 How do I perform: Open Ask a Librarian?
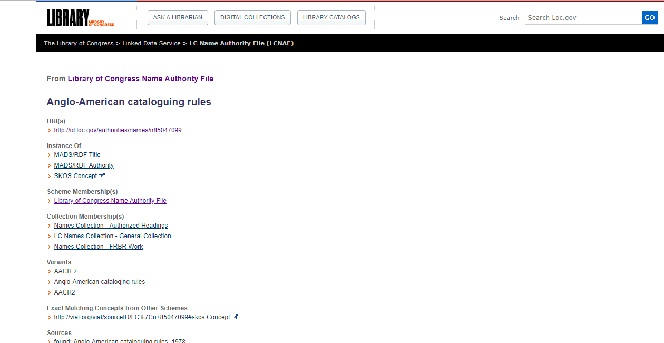[x=178, y=18]
